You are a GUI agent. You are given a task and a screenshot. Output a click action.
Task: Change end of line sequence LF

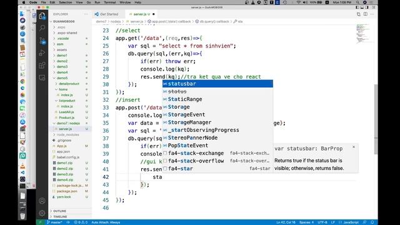(x=333, y=222)
